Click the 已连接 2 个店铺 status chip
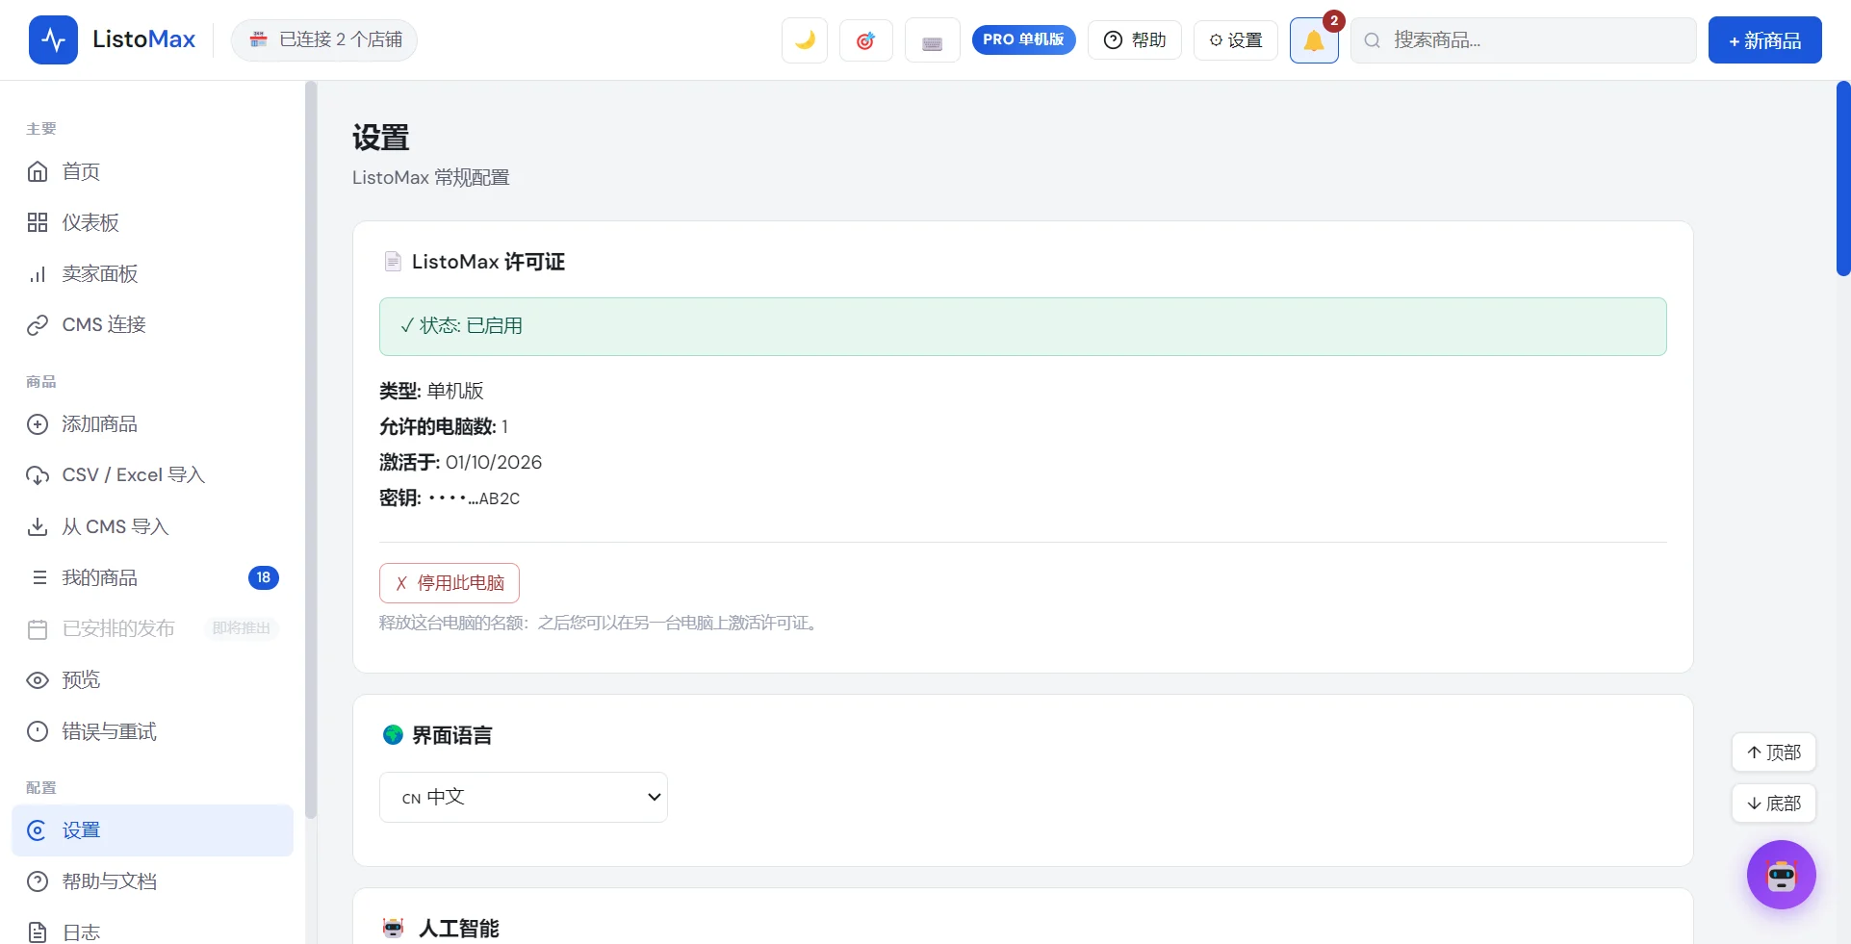The width and height of the screenshot is (1851, 944). click(324, 40)
